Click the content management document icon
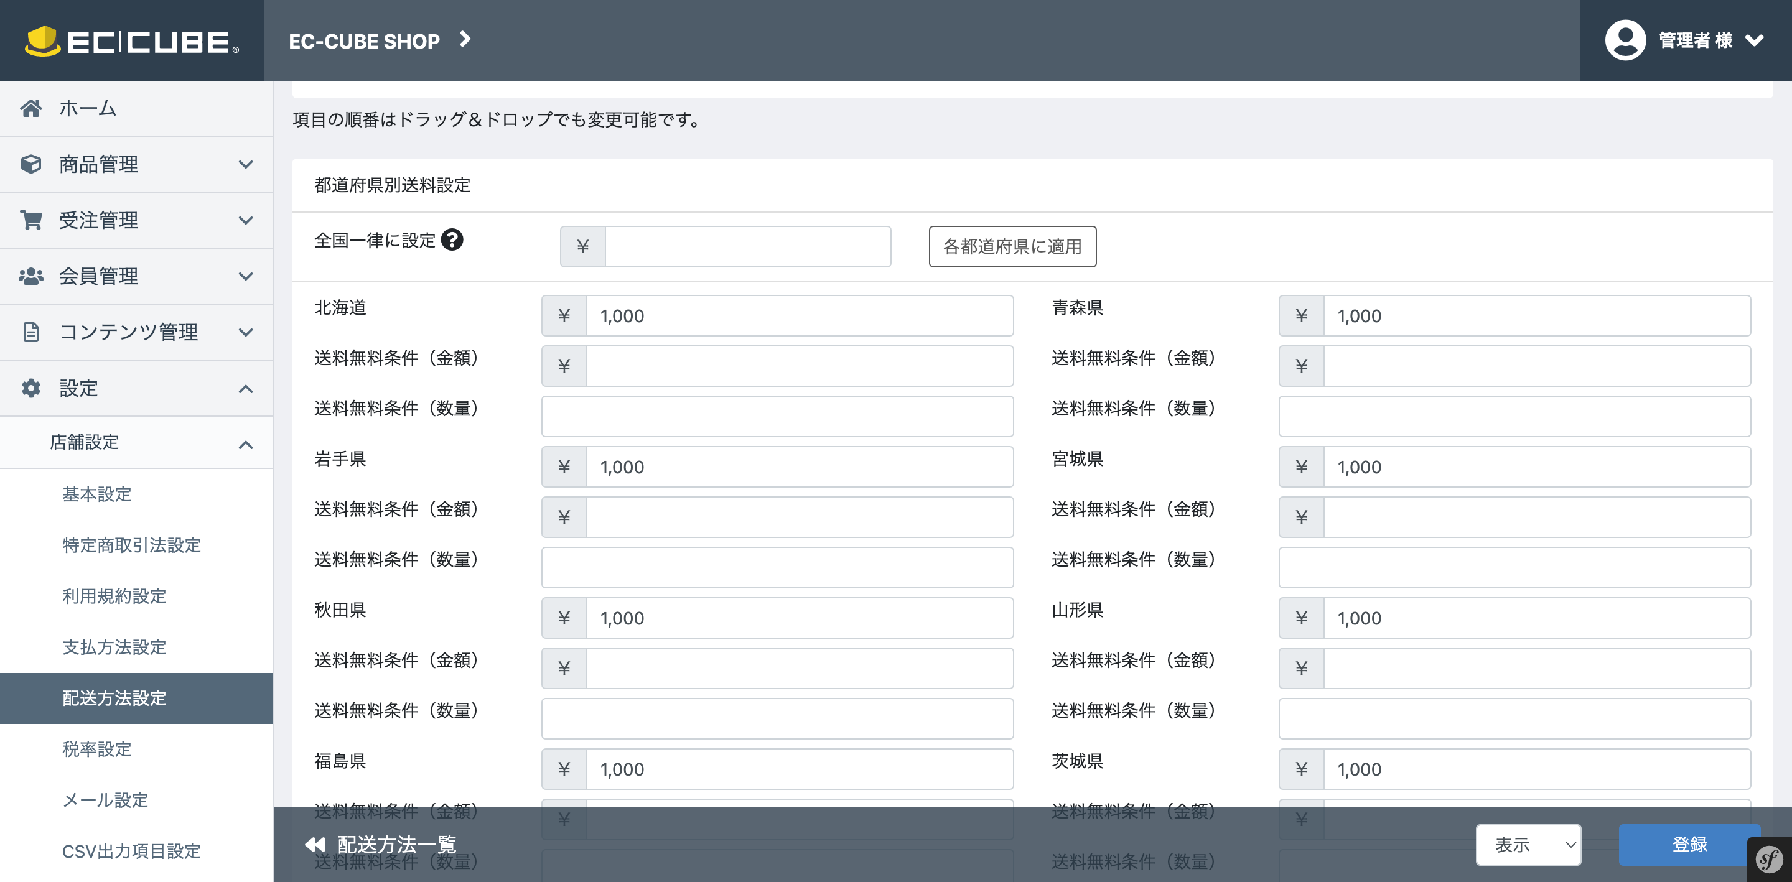The height and width of the screenshot is (882, 1792). tap(30, 332)
